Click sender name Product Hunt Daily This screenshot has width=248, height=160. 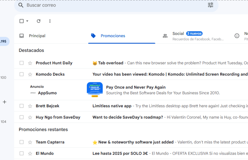[54, 63]
